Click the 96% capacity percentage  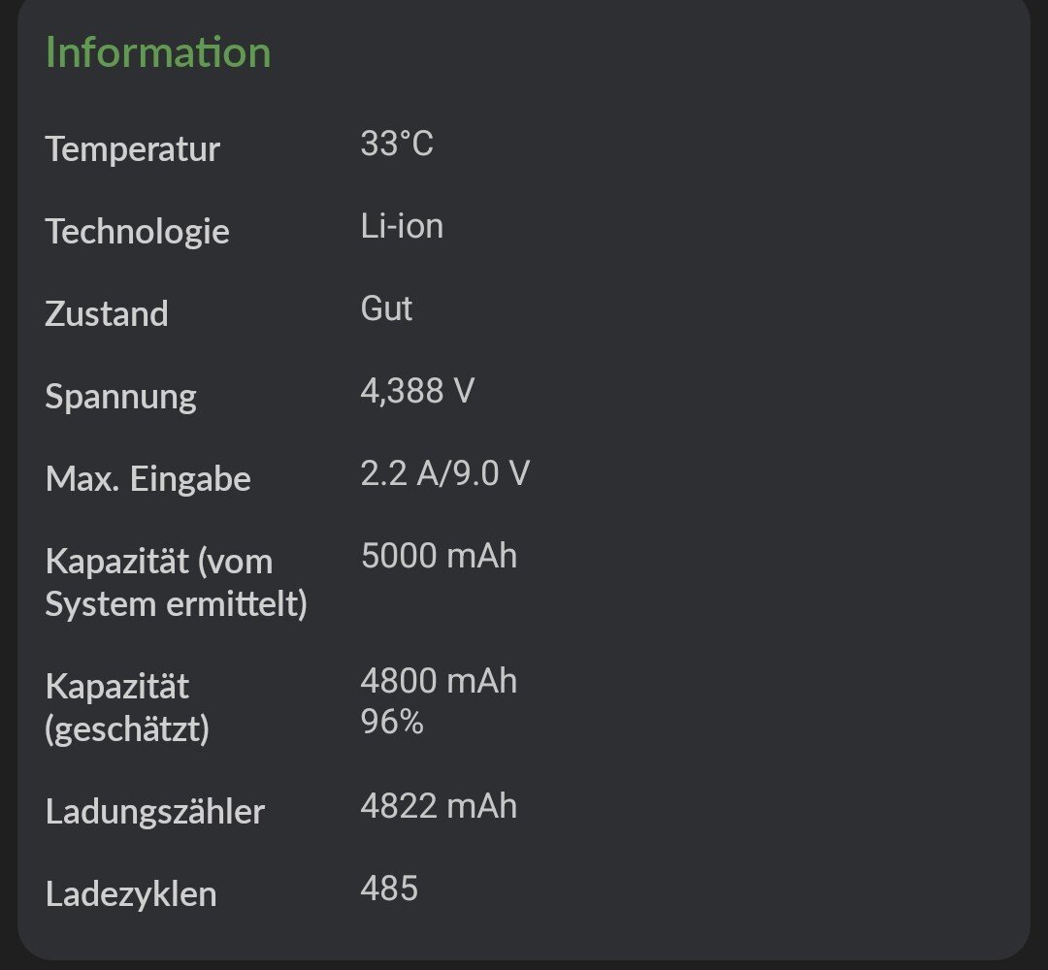(x=392, y=723)
